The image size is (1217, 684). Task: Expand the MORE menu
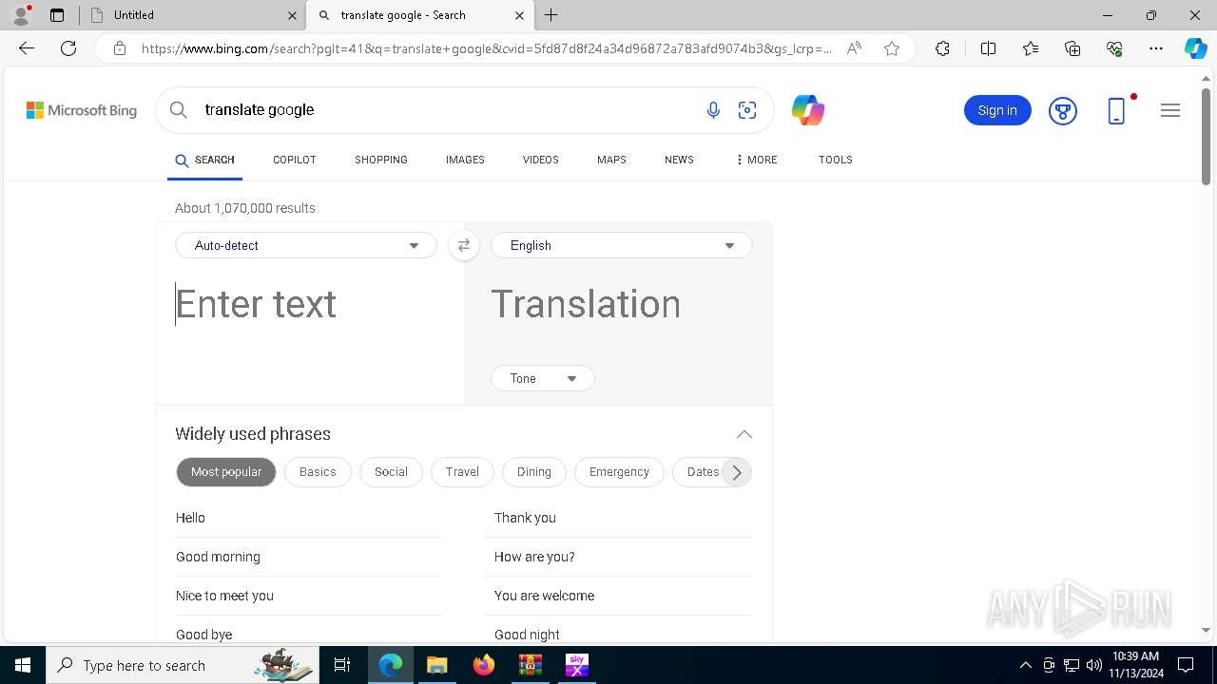[756, 160]
